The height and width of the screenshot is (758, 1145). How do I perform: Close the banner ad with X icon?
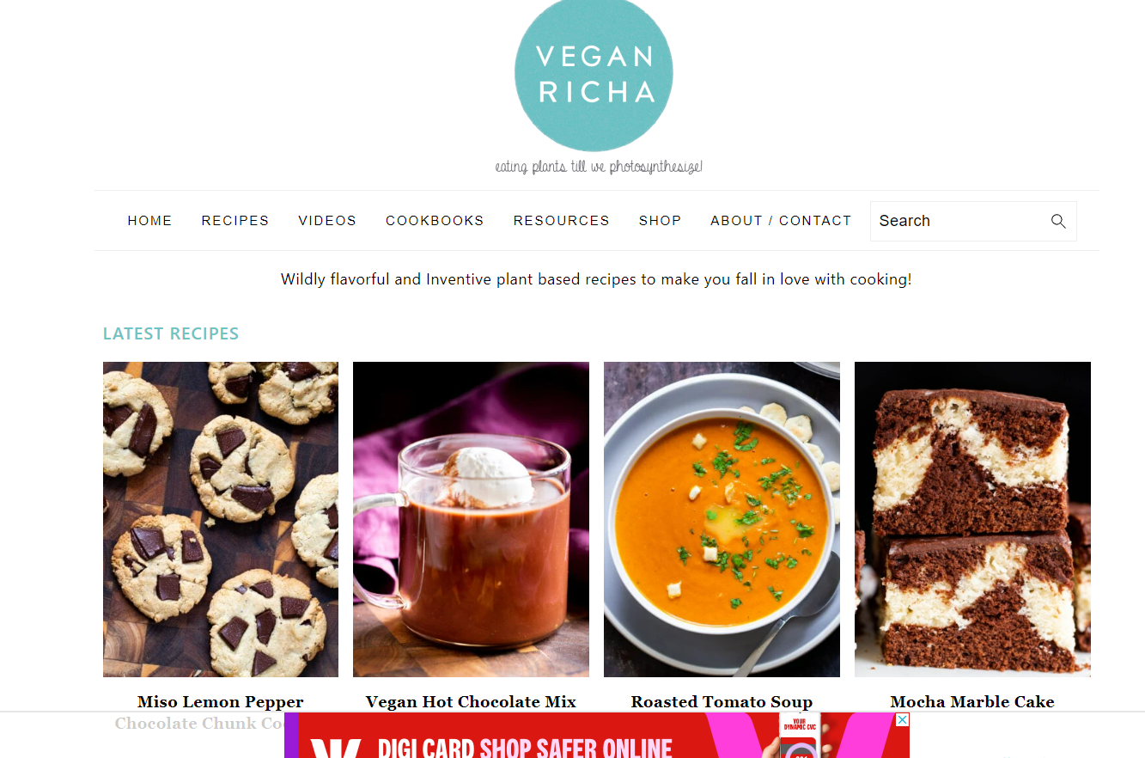[902, 719]
